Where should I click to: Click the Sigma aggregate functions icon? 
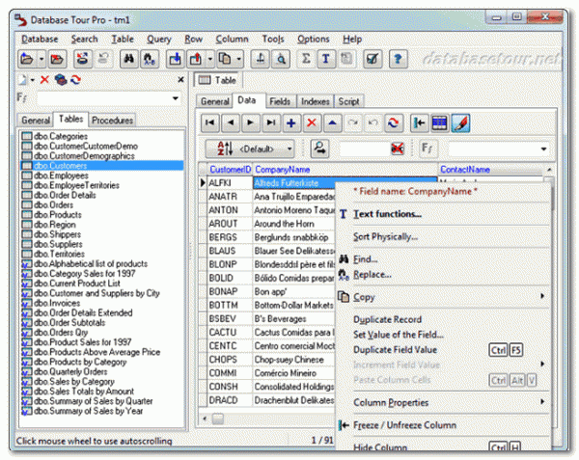click(x=306, y=59)
